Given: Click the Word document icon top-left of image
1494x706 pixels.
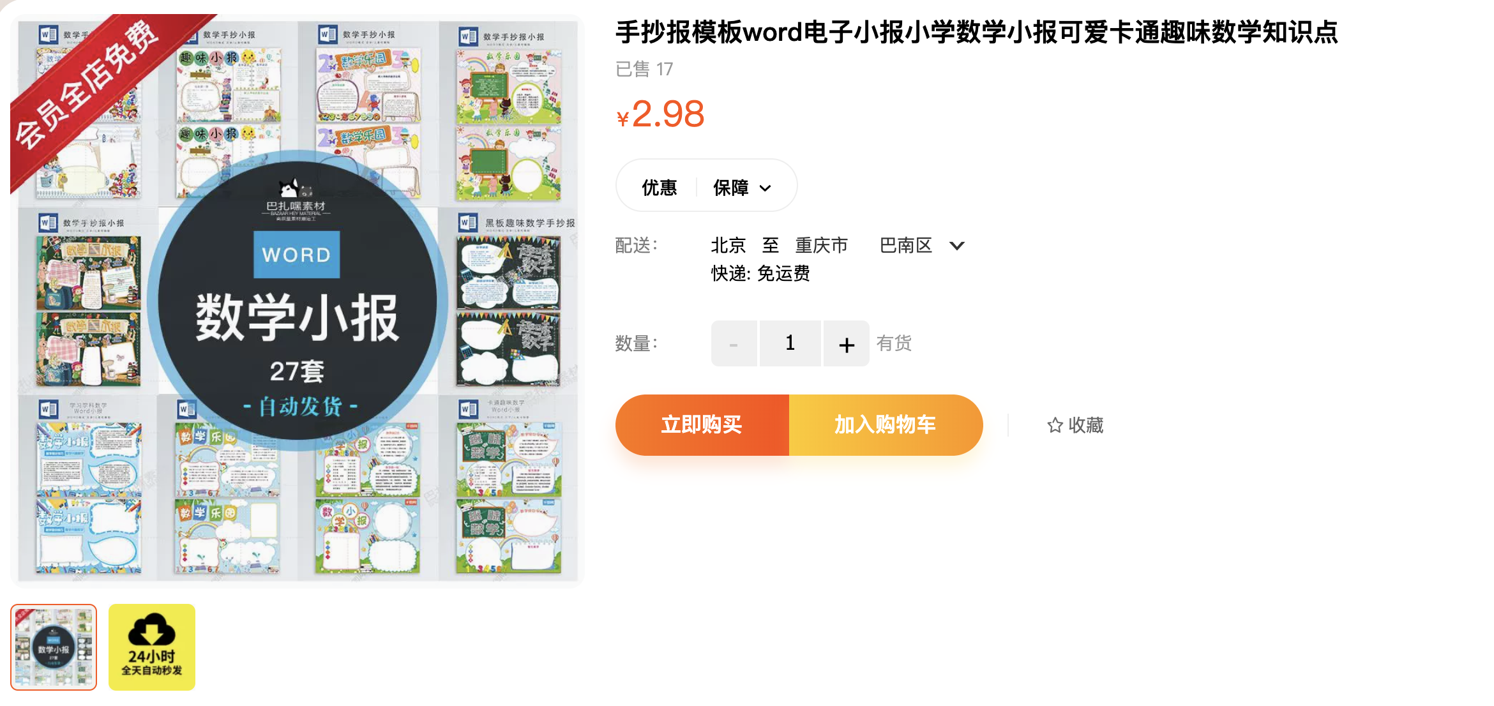Looking at the screenshot, I should pyautogui.click(x=49, y=34).
